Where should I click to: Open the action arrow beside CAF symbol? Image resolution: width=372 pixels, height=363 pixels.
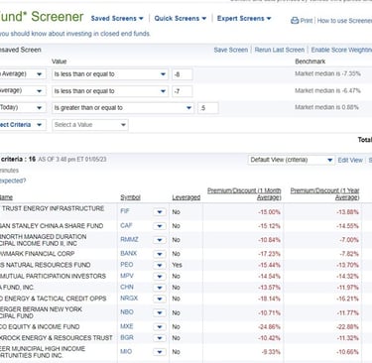[x=160, y=226]
